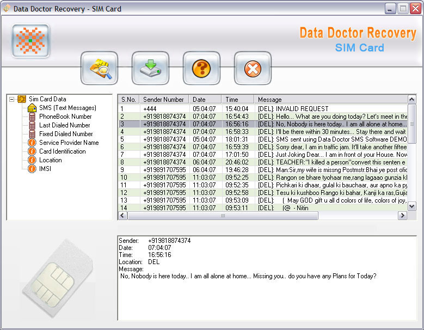Click the horizontal scrollbar right arrow
Viewport: 424px width, 330px height.
click(403, 216)
